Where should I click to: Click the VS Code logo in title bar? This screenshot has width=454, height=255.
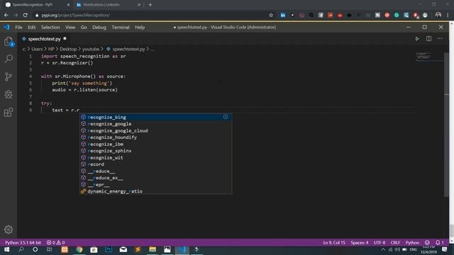6,27
